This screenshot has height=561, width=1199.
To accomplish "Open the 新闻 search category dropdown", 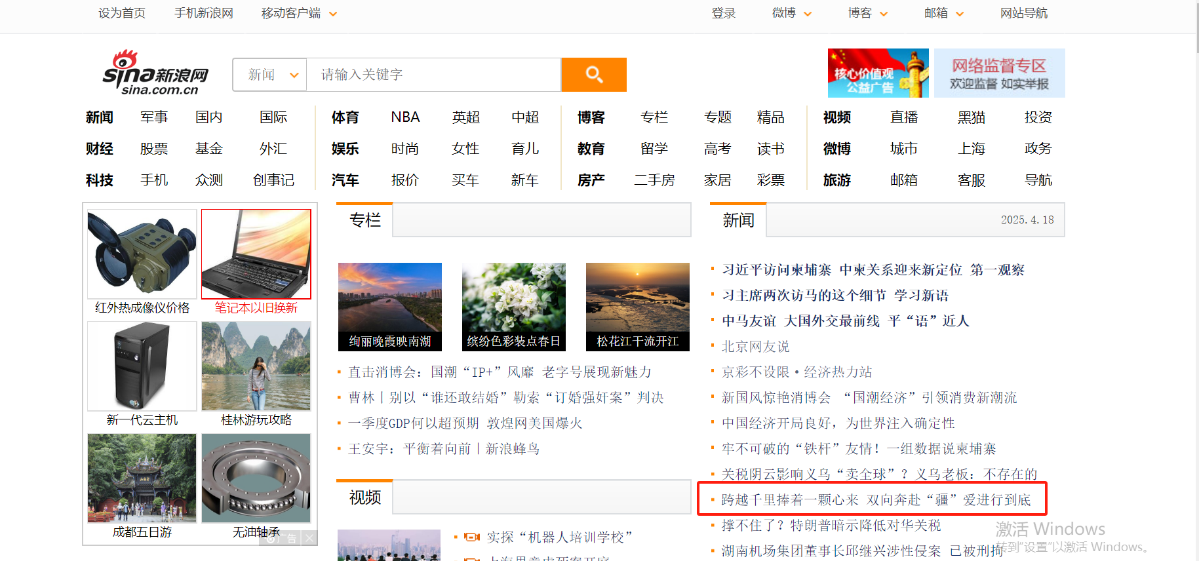I will 270,75.
